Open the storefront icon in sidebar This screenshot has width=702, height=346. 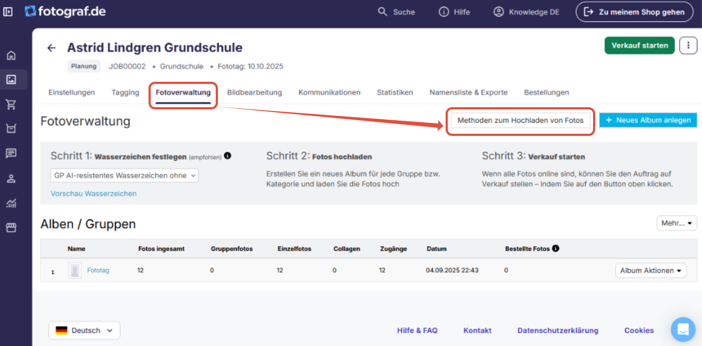11,227
